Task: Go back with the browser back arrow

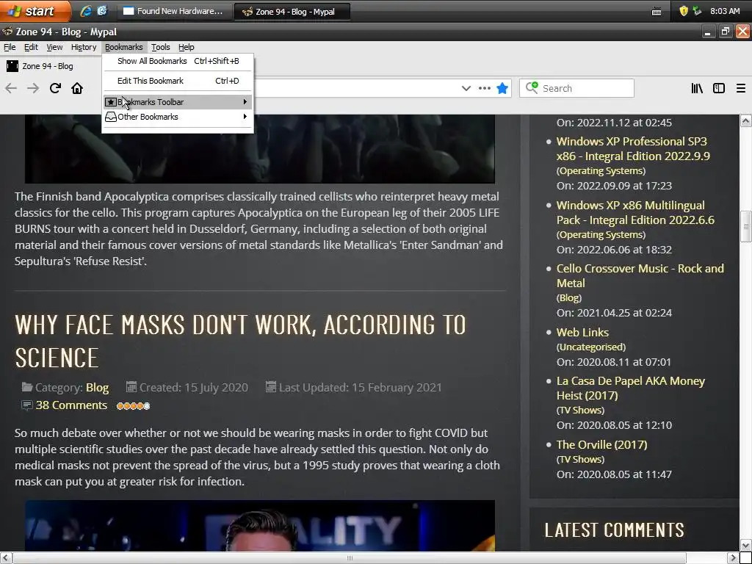Action: point(11,88)
